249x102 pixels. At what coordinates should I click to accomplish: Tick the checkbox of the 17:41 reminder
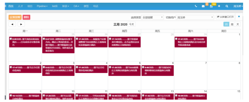pyautogui.click(x=176, y=39)
